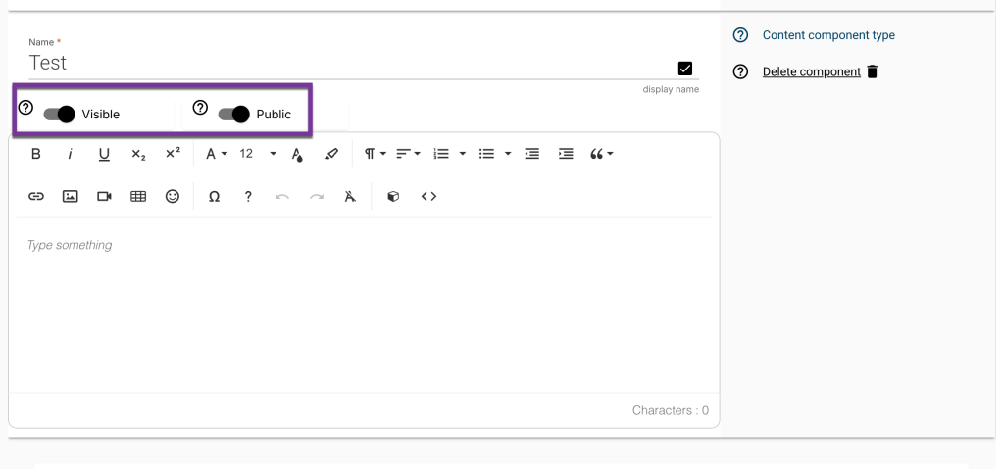The height and width of the screenshot is (469, 1003).
Task: Open editor help question mark
Action: (x=248, y=196)
